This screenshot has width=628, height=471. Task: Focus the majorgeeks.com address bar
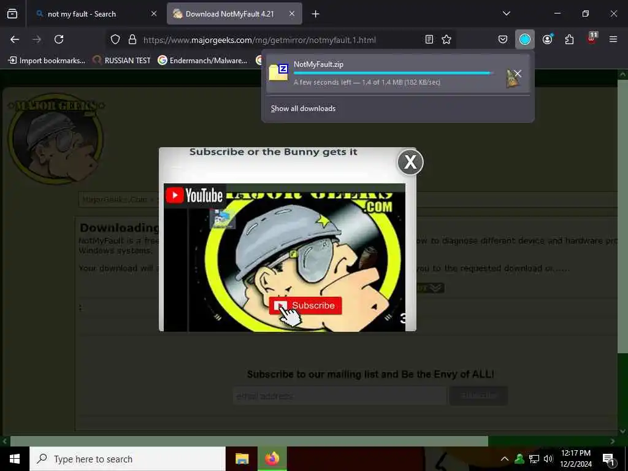[259, 40]
